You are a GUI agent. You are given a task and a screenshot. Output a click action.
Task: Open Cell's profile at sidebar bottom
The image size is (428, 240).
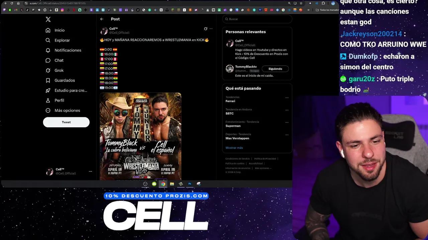(x=61, y=171)
